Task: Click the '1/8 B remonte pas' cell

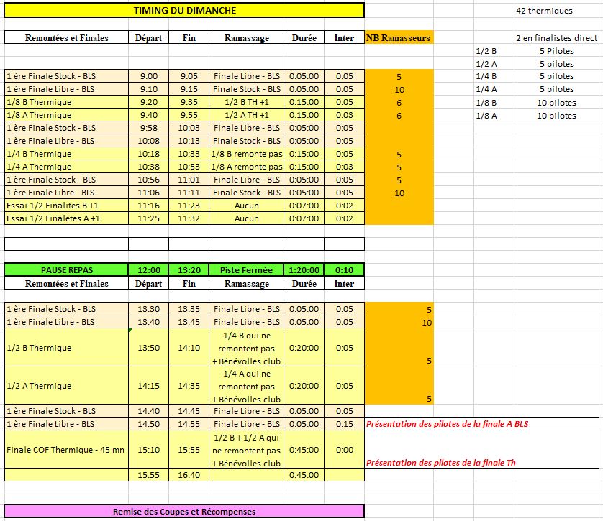Action: click(x=247, y=154)
